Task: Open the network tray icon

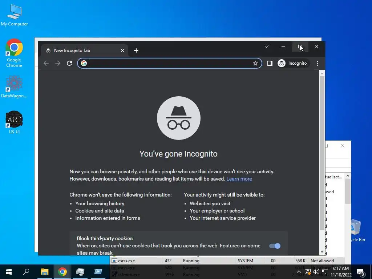Action: coord(325,272)
